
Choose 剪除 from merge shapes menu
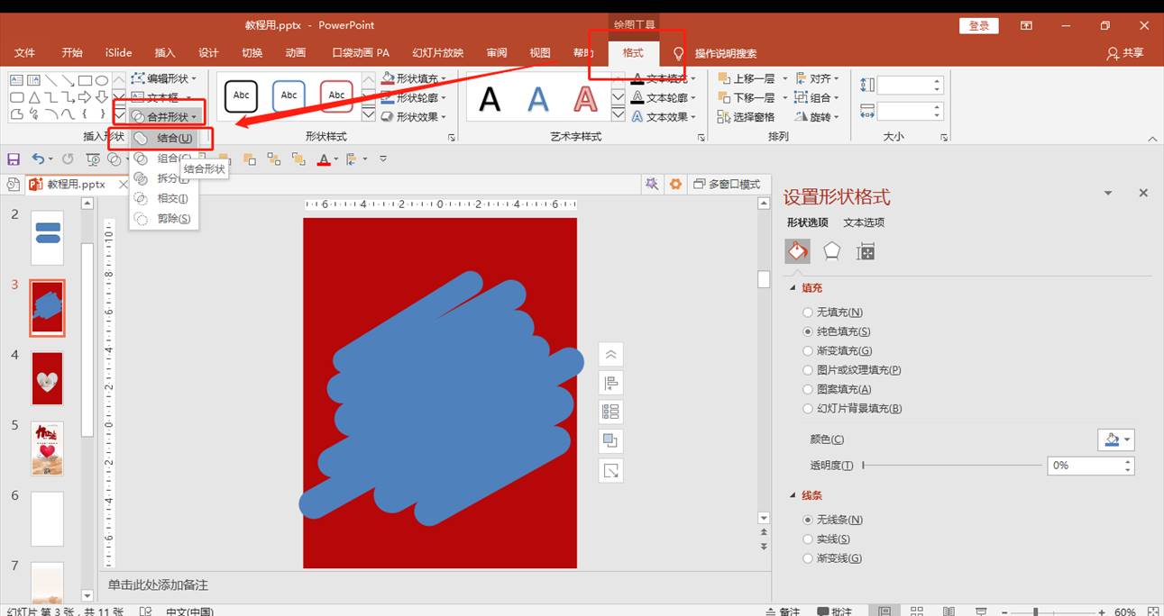(172, 219)
